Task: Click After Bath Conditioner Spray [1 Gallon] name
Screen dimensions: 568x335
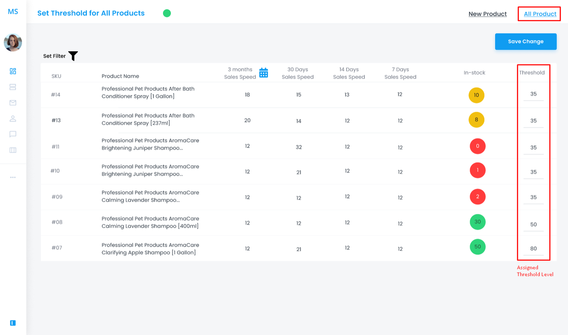Action: pyautogui.click(x=148, y=93)
